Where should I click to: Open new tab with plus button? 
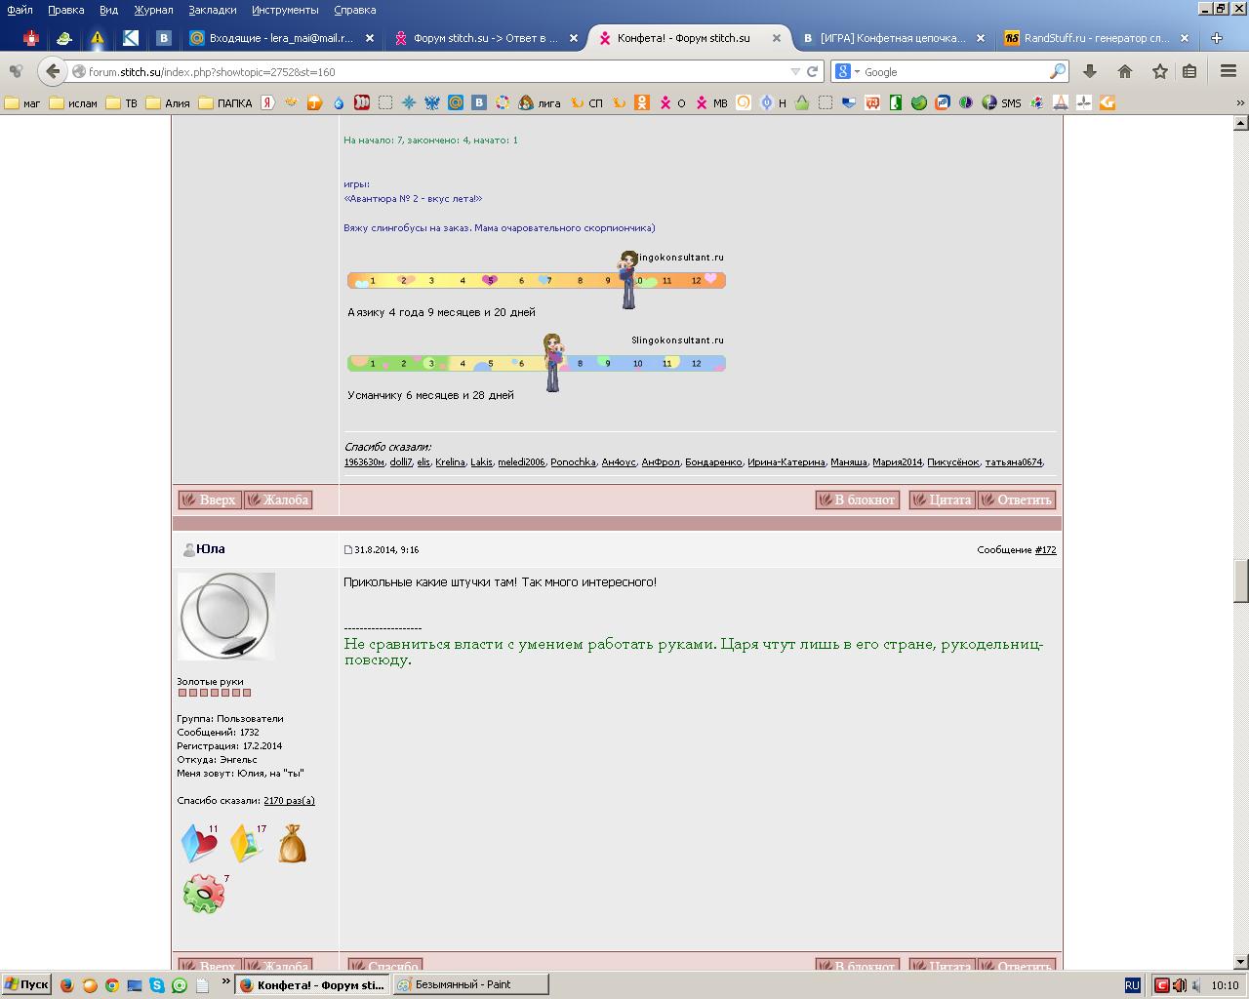pyautogui.click(x=1217, y=38)
